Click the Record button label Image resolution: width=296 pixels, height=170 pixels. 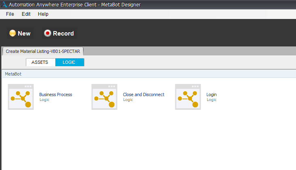(63, 34)
